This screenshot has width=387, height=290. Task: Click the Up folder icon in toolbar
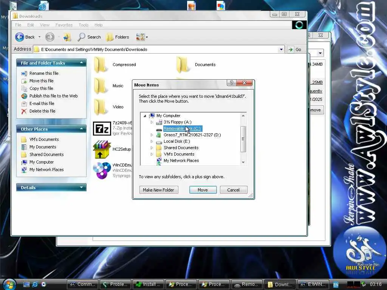click(x=67, y=37)
